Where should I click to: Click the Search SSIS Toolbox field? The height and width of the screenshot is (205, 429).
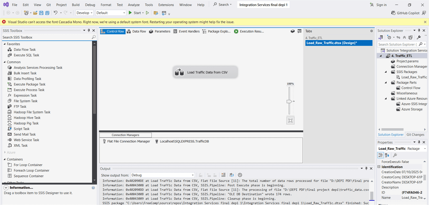click(46, 37)
